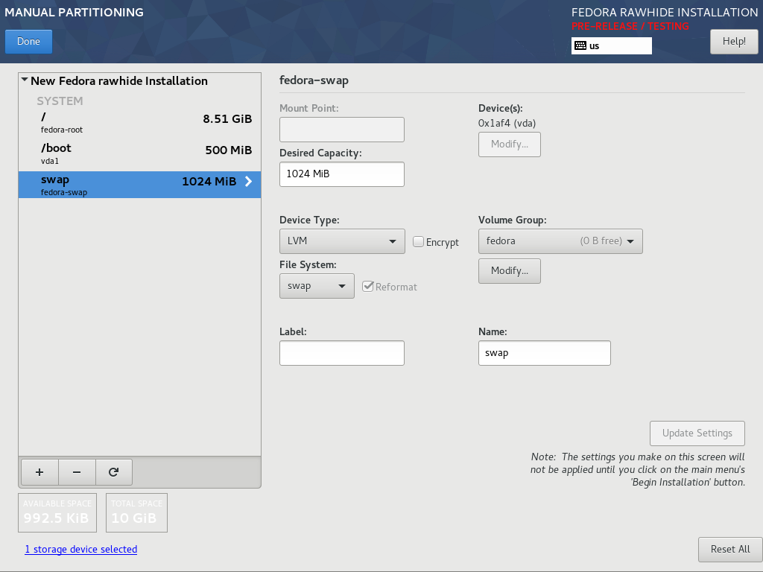Toggle the Encrypt checkbox
763x572 pixels.
click(x=418, y=242)
